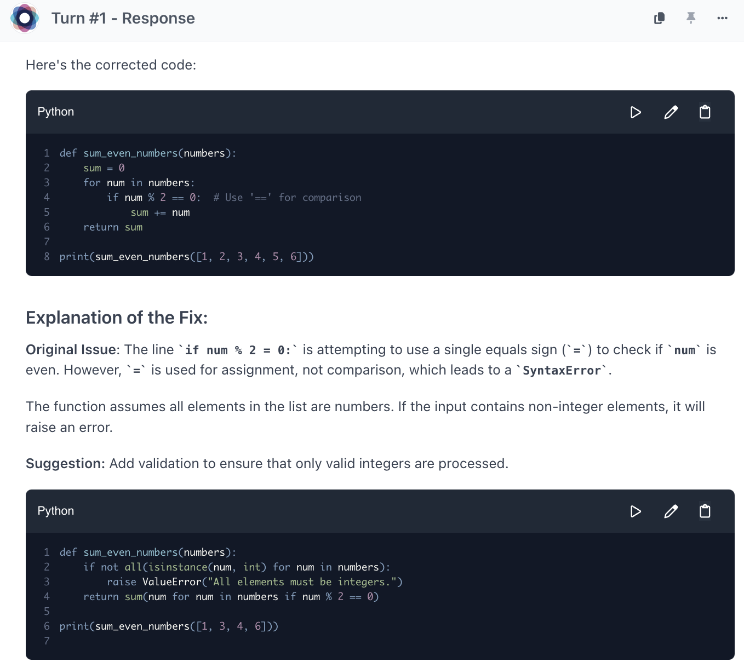Click the 'Python' label of second code block
The image size is (744, 668).
[56, 511]
